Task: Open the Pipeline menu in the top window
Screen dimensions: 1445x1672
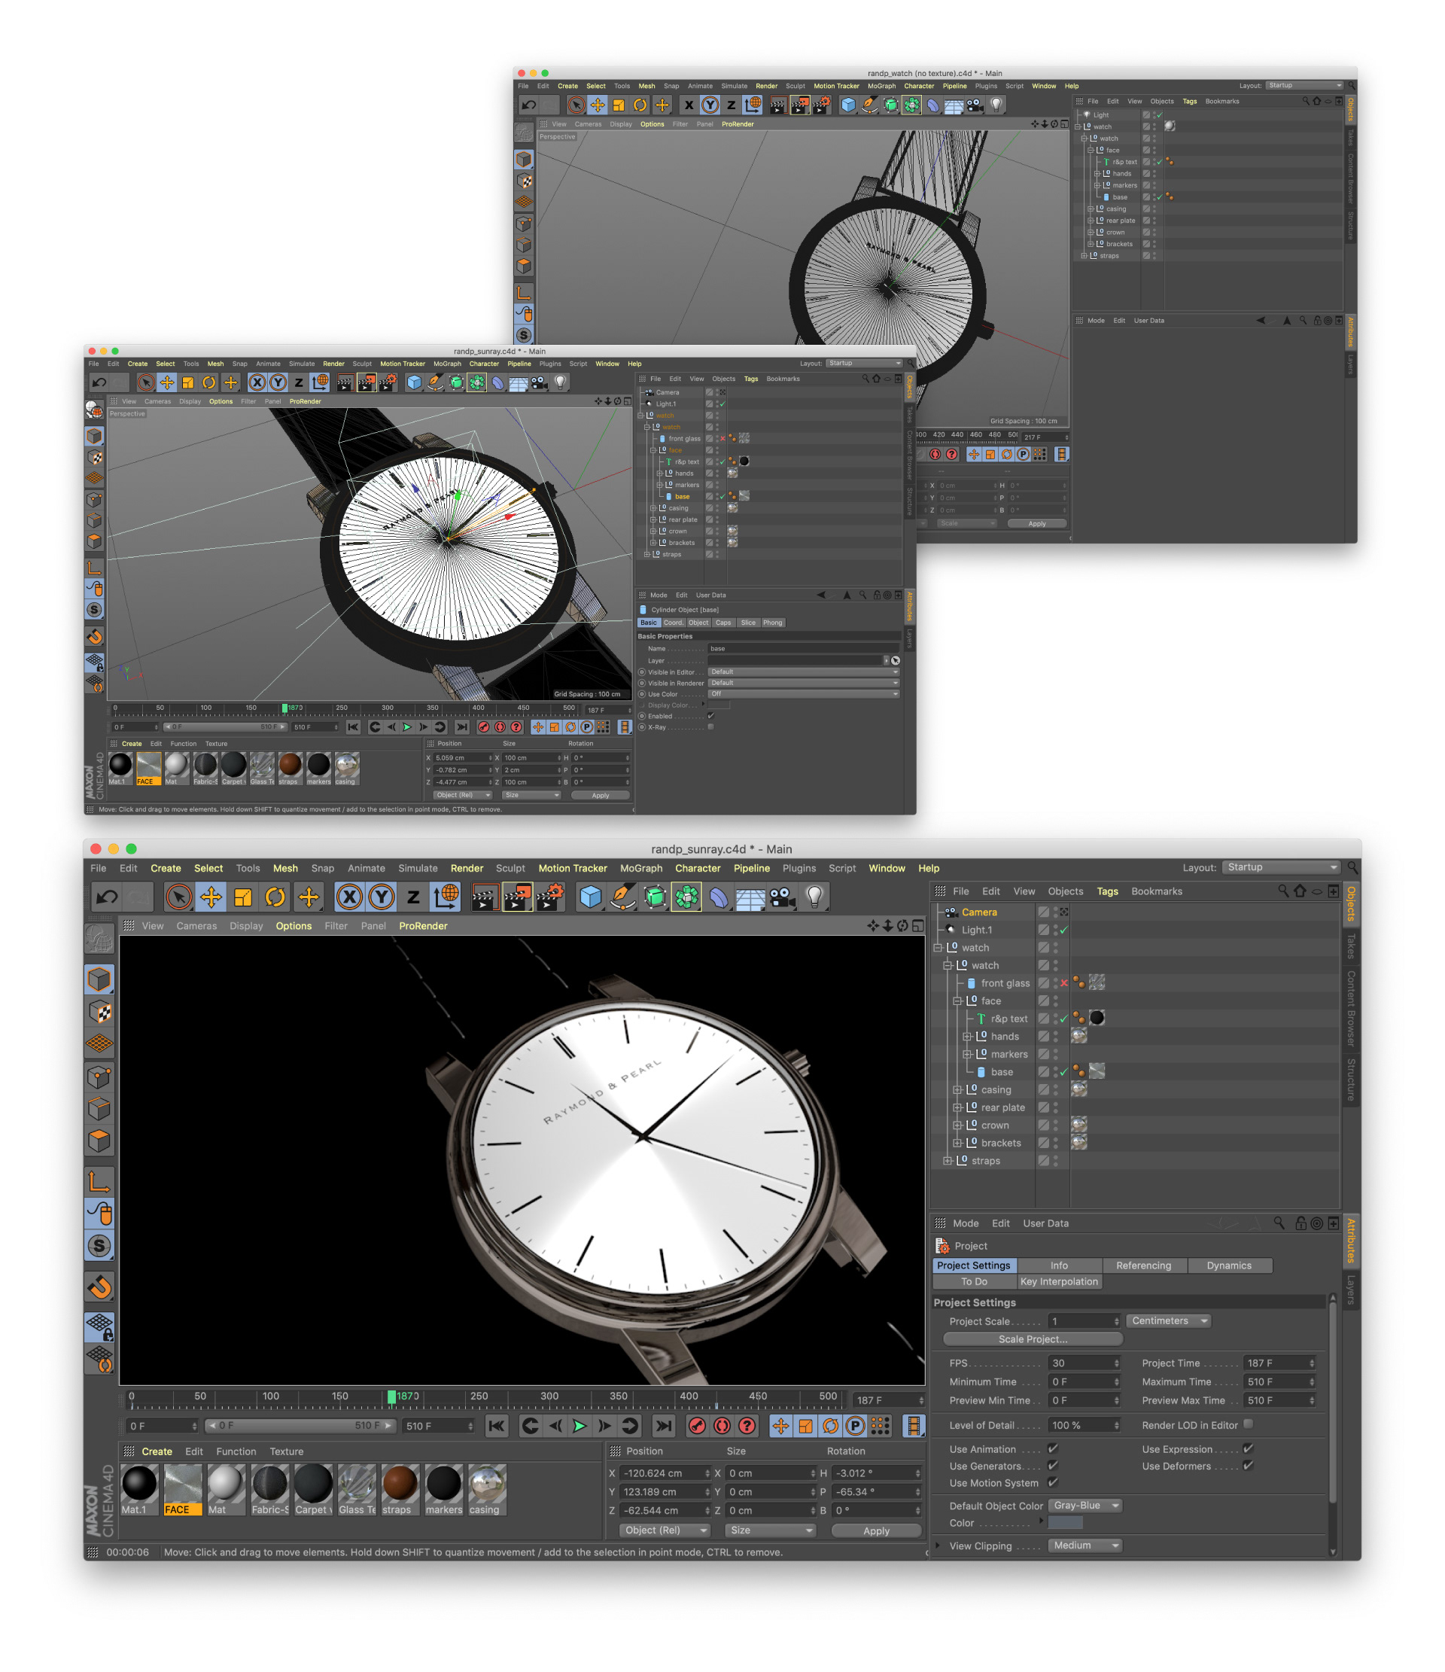Action: [x=954, y=87]
